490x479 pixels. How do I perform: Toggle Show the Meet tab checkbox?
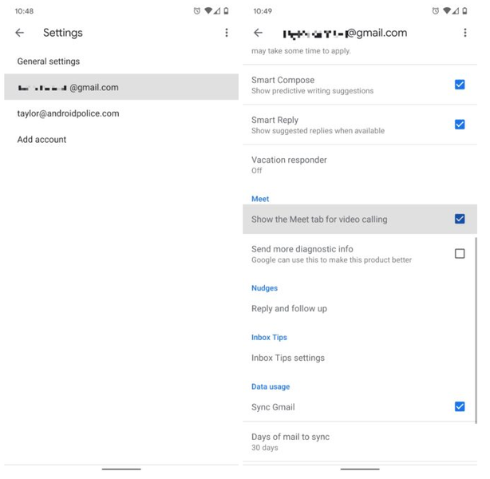point(460,219)
